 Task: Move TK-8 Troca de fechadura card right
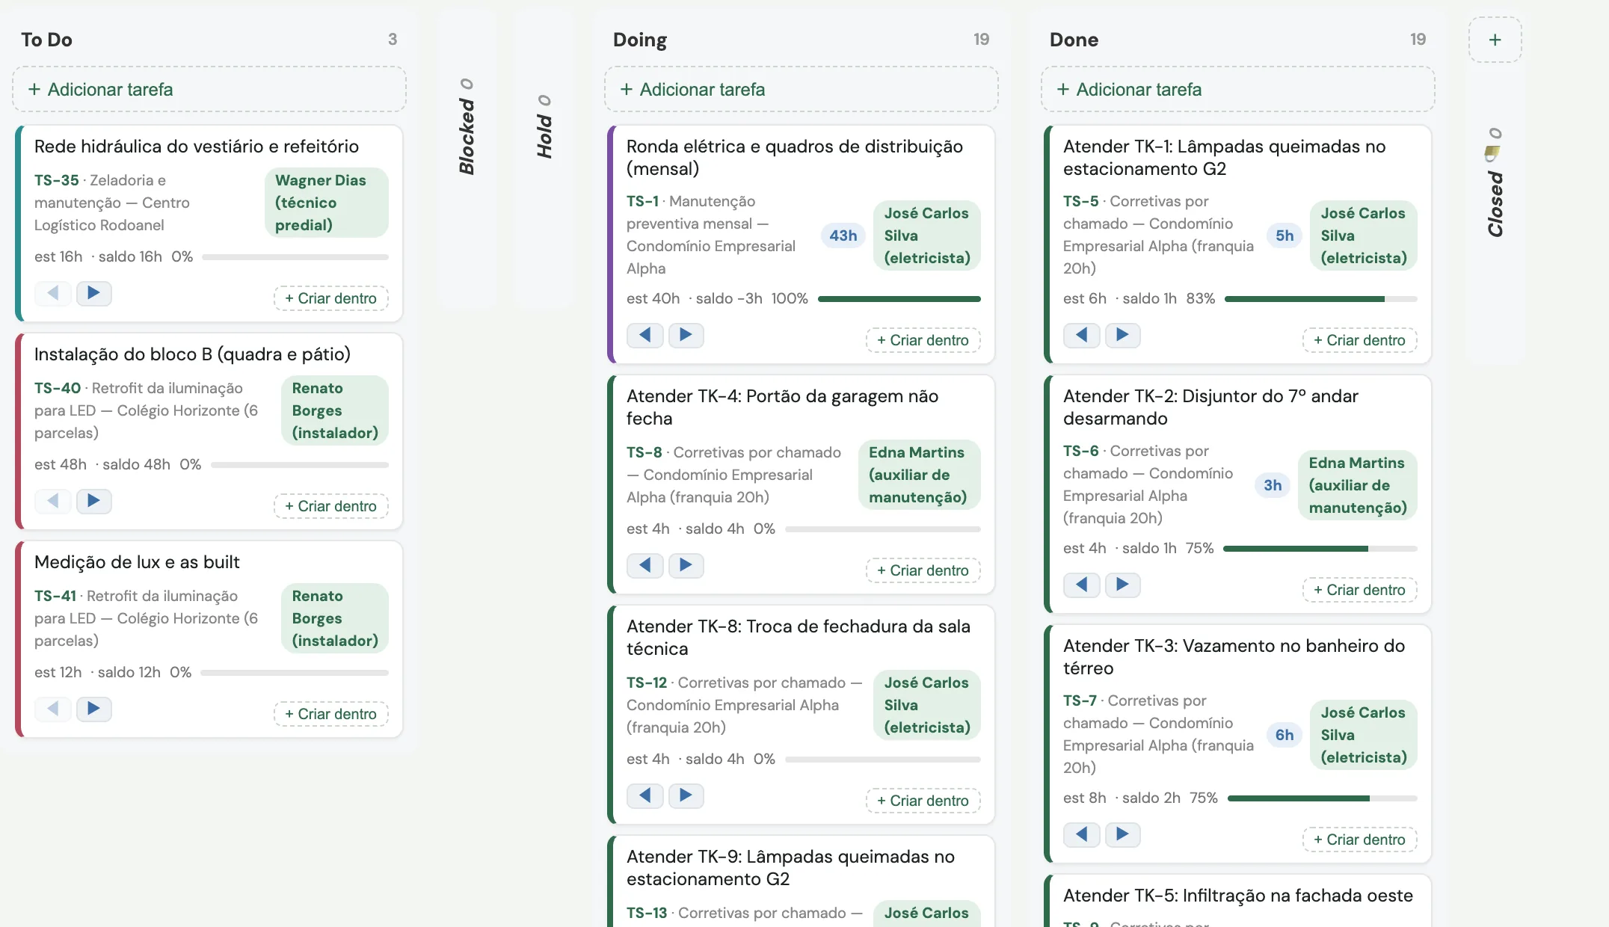[x=686, y=795]
